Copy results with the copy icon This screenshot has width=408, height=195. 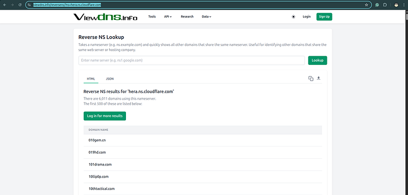coord(311,79)
